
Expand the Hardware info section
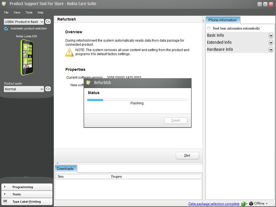pos(271,49)
